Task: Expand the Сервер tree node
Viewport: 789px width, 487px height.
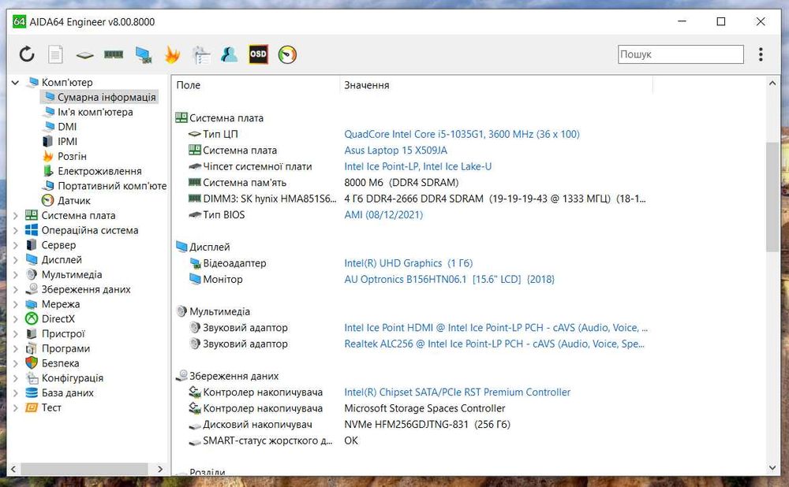Action: point(15,245)
